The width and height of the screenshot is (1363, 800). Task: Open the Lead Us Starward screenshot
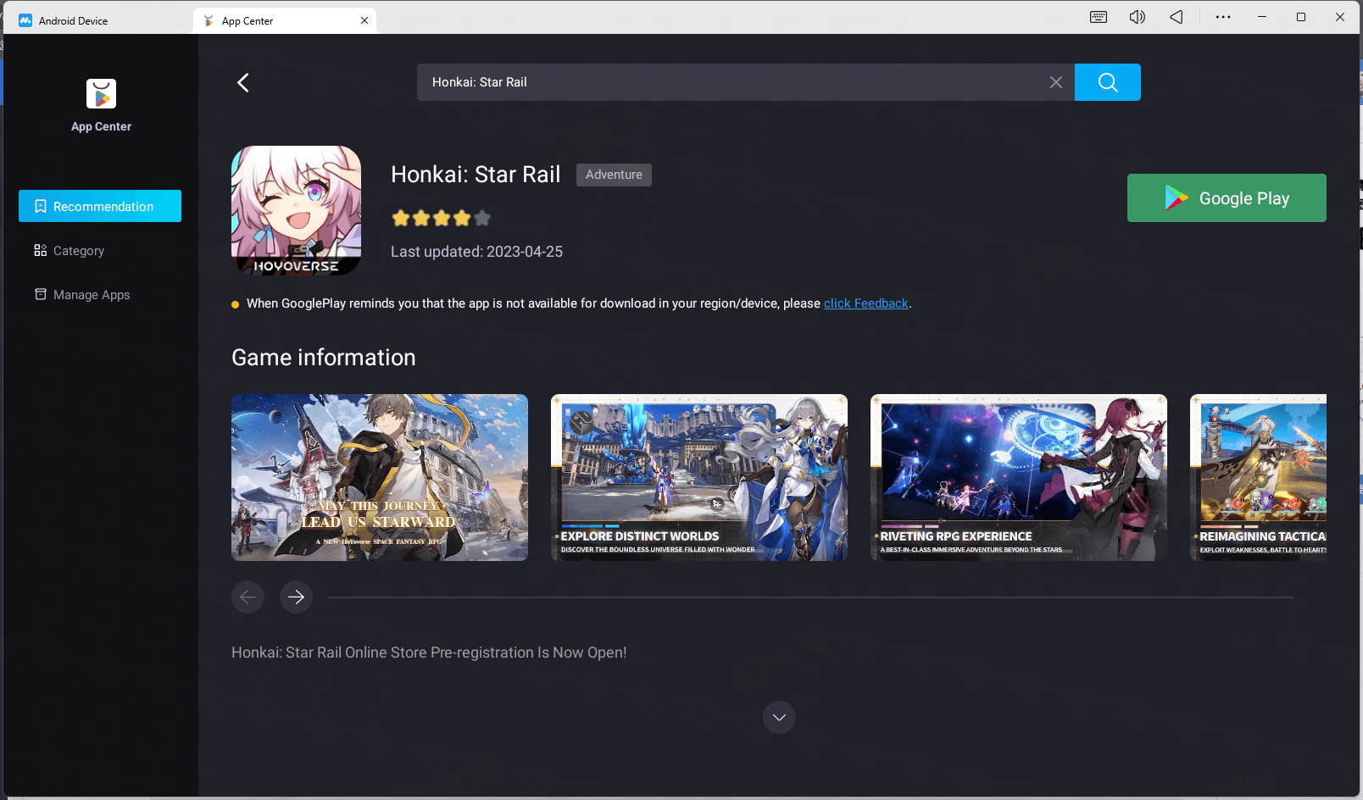[x=380, y=477]
